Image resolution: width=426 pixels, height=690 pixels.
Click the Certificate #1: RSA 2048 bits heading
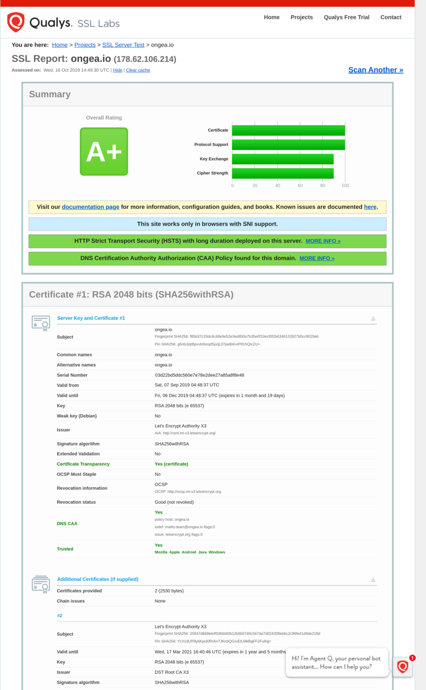click(x=131, y=294)
